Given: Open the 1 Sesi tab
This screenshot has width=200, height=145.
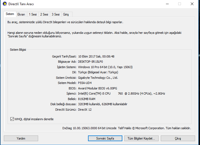Looking at the screenshot, I should pyautogui.click(x=33, y=14).
